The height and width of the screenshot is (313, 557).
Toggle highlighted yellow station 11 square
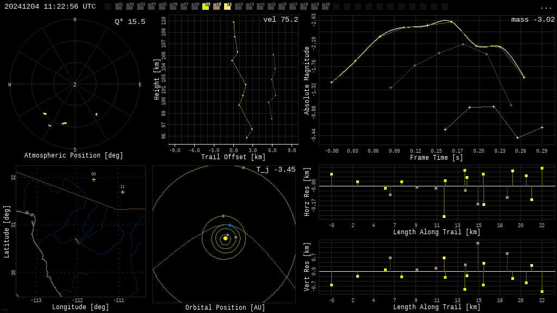(227, 7)
